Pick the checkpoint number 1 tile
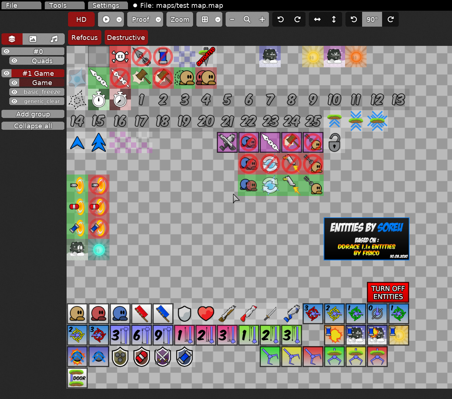This screenshot has width=452, height=399. 142,99
